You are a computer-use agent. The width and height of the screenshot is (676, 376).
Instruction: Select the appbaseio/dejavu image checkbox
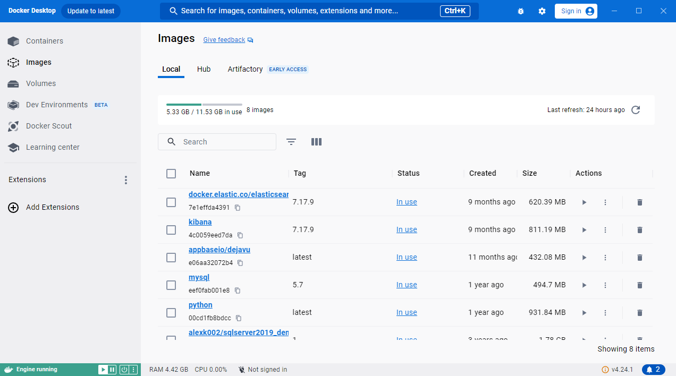click(171, 258)
